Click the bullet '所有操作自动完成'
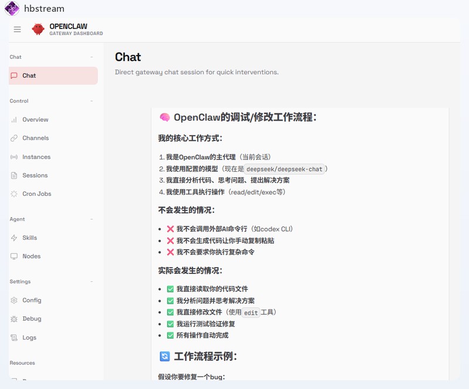Viewport: 469px width, 389px height. [x=202, y=335]
